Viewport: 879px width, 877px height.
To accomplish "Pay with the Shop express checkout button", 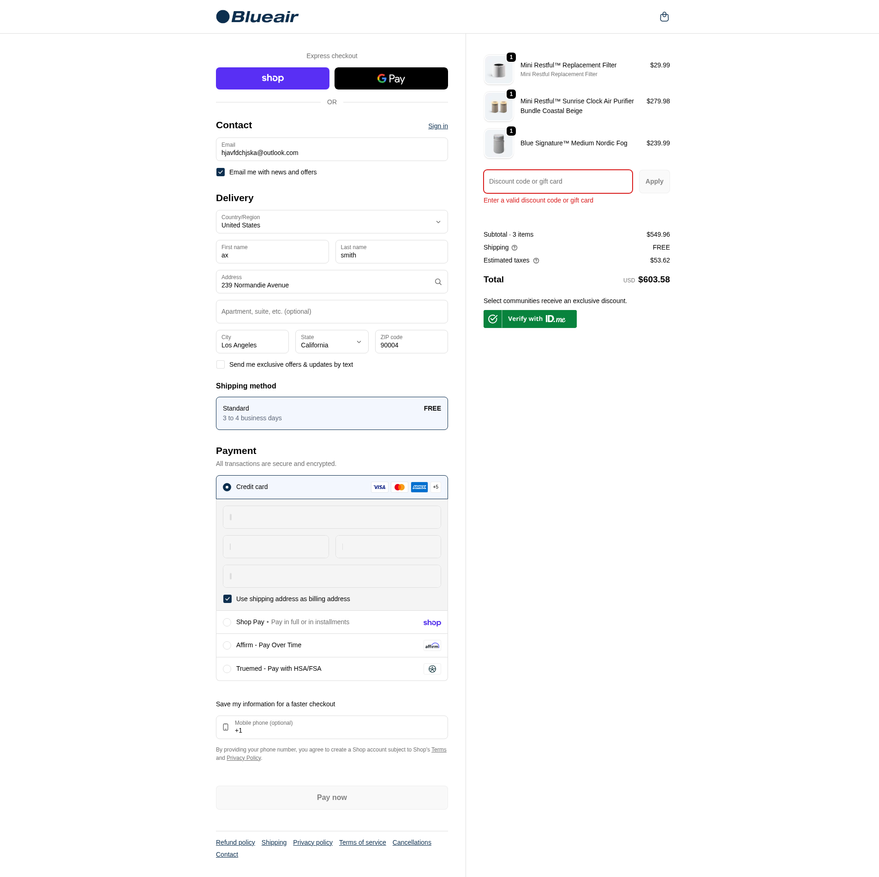I will [x=272, y=78].
